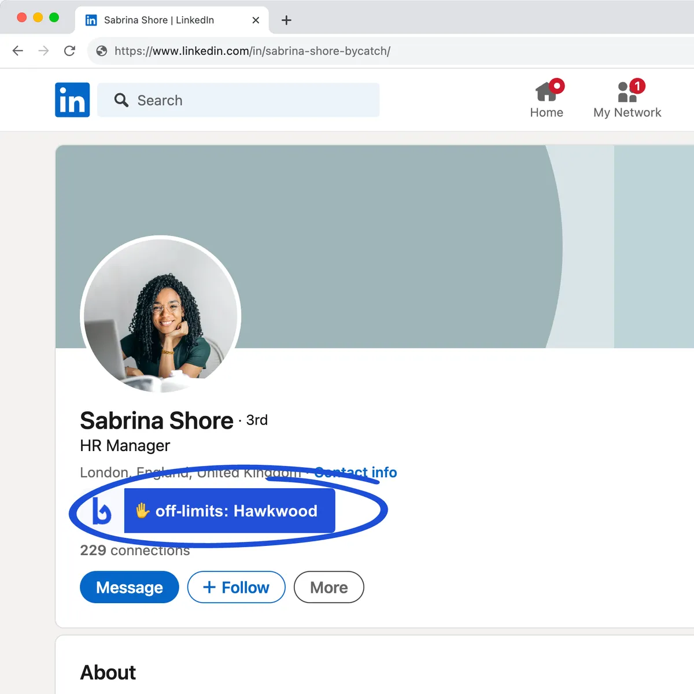Reload the page with refresh icon
This screenshot has width=694, height=694.
click(69, 51)
